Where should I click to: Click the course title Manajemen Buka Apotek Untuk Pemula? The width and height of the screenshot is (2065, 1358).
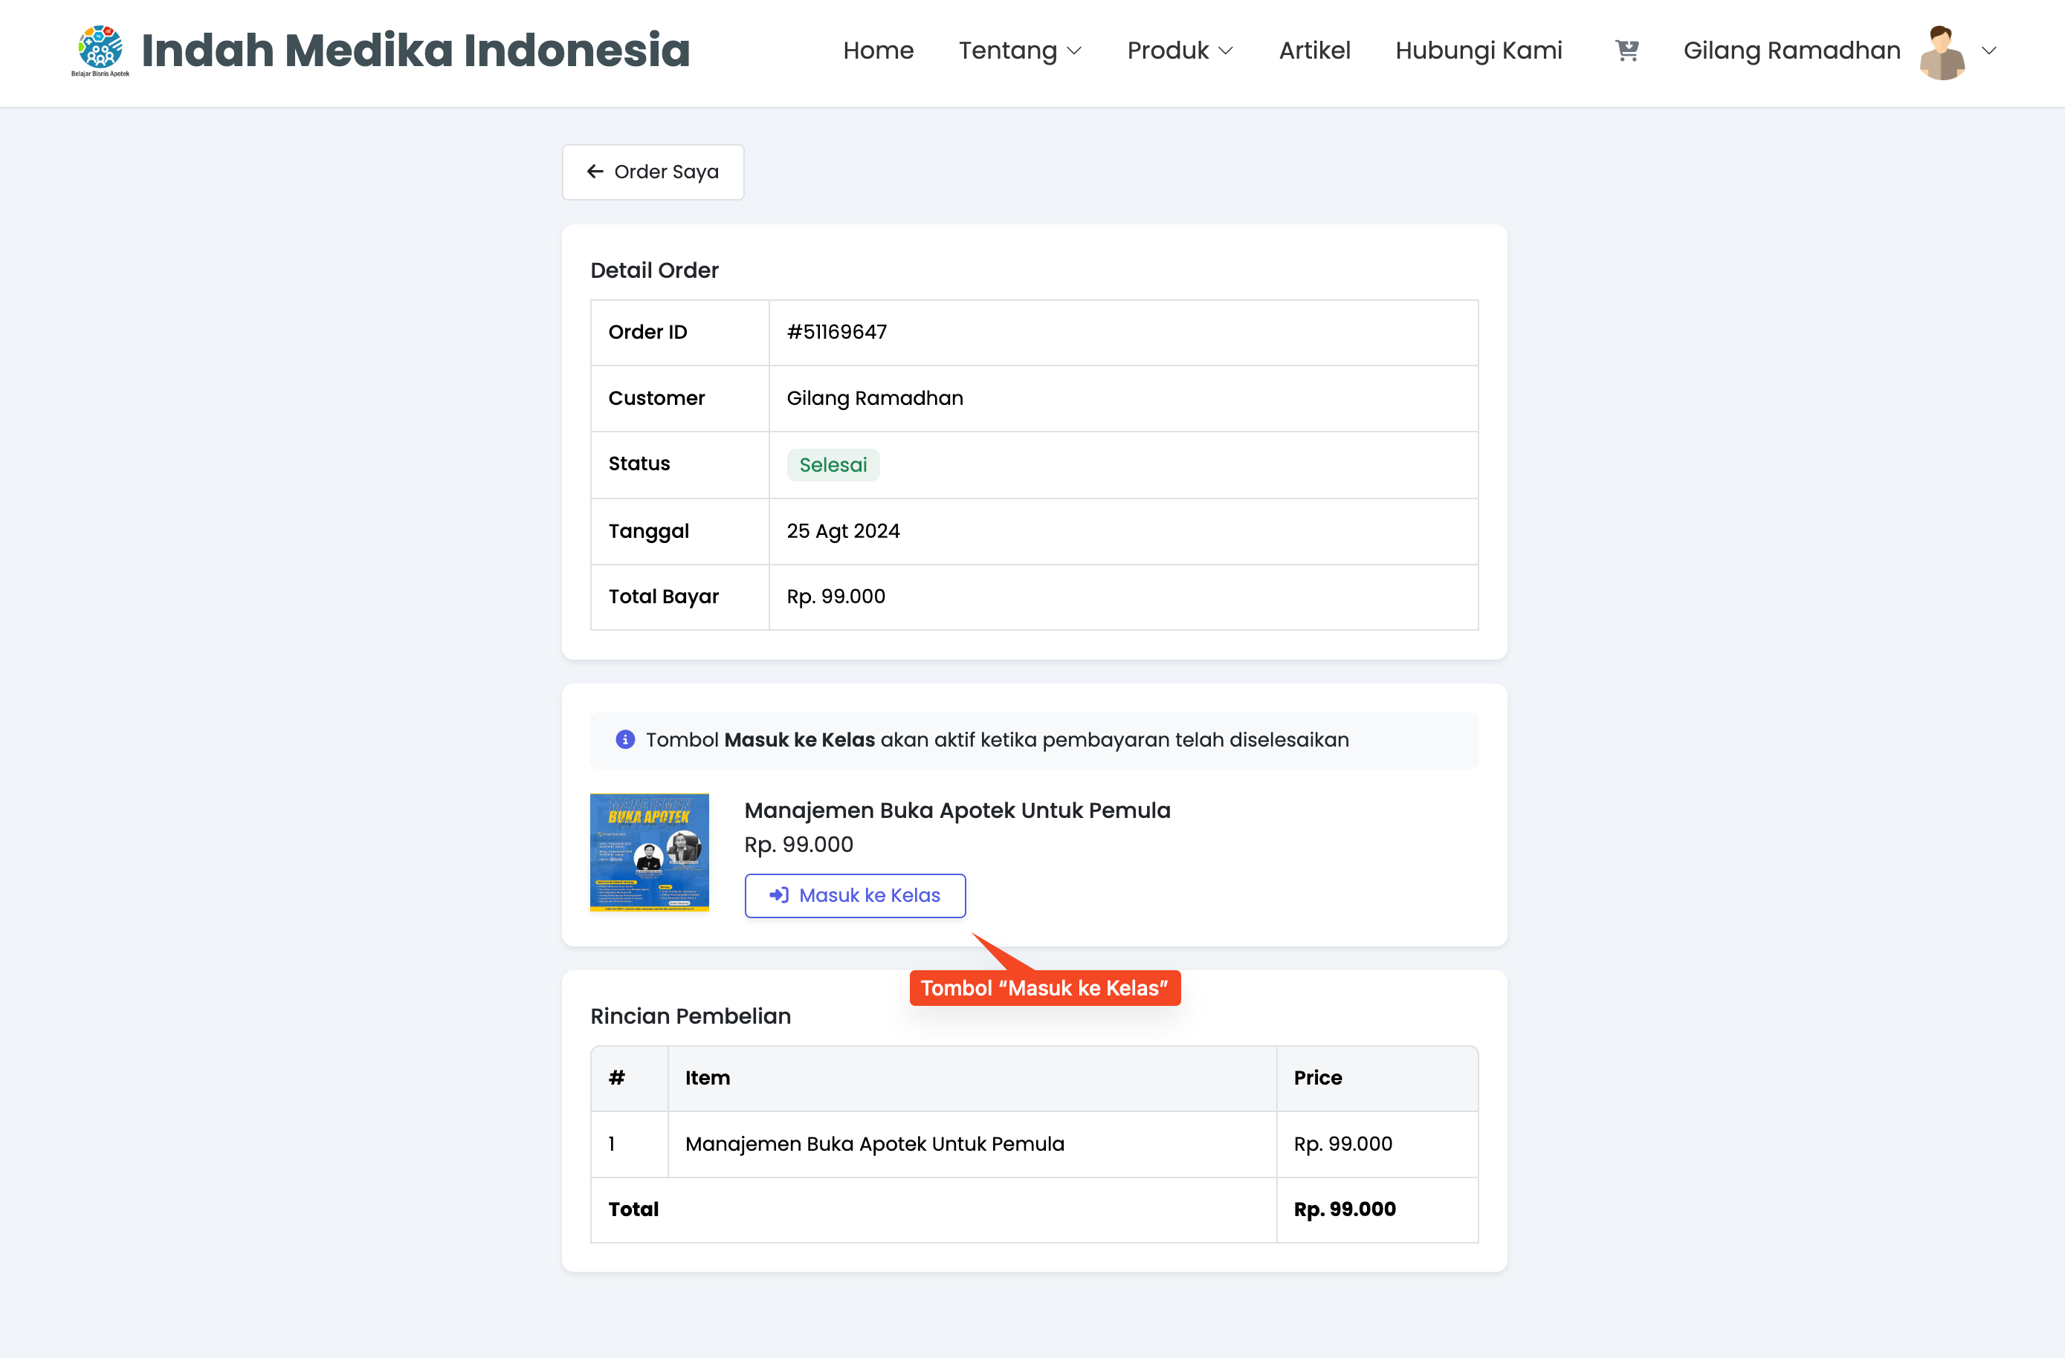[956, 810]
